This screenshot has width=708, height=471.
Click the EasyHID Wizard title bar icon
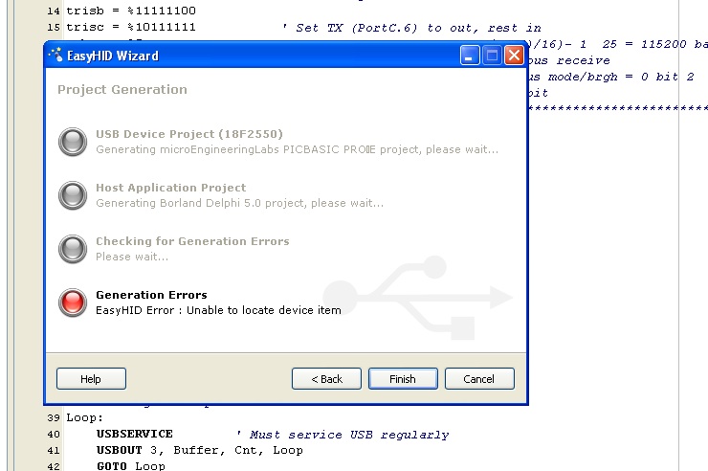pos(56,55)
